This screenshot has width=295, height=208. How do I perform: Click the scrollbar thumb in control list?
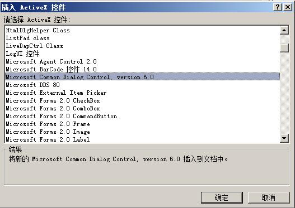click(284, 48)
